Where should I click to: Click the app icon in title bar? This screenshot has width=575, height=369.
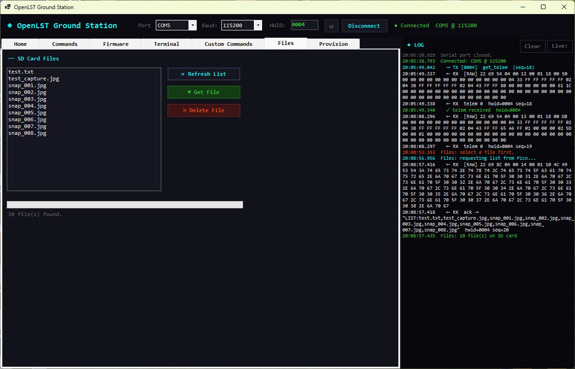(x=7, y=7)
